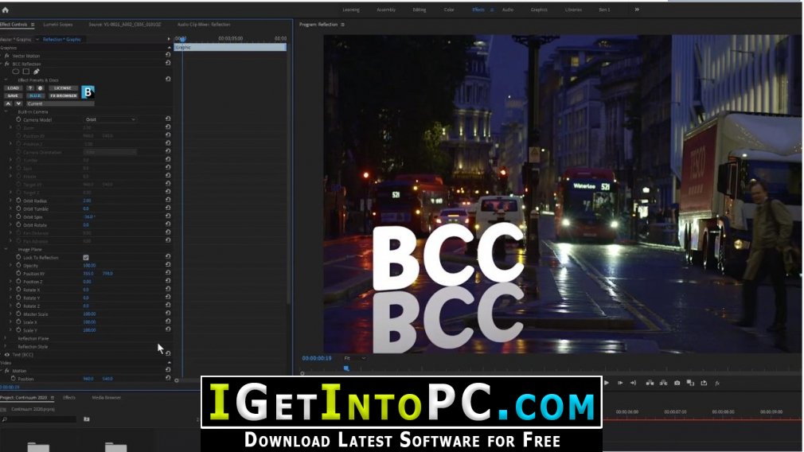The image size is (804, 452).
Task: Click the Boris FX 'B' logo icon
Action: tap(88, 92)
